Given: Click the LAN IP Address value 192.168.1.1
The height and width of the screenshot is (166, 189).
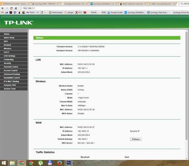Looking at the screenshot, I should coord(83,68).
